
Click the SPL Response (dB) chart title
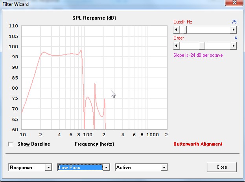(x=94, y=18)
